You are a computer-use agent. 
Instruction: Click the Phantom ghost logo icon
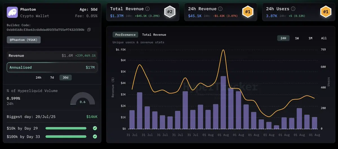(x=12, y=12)
